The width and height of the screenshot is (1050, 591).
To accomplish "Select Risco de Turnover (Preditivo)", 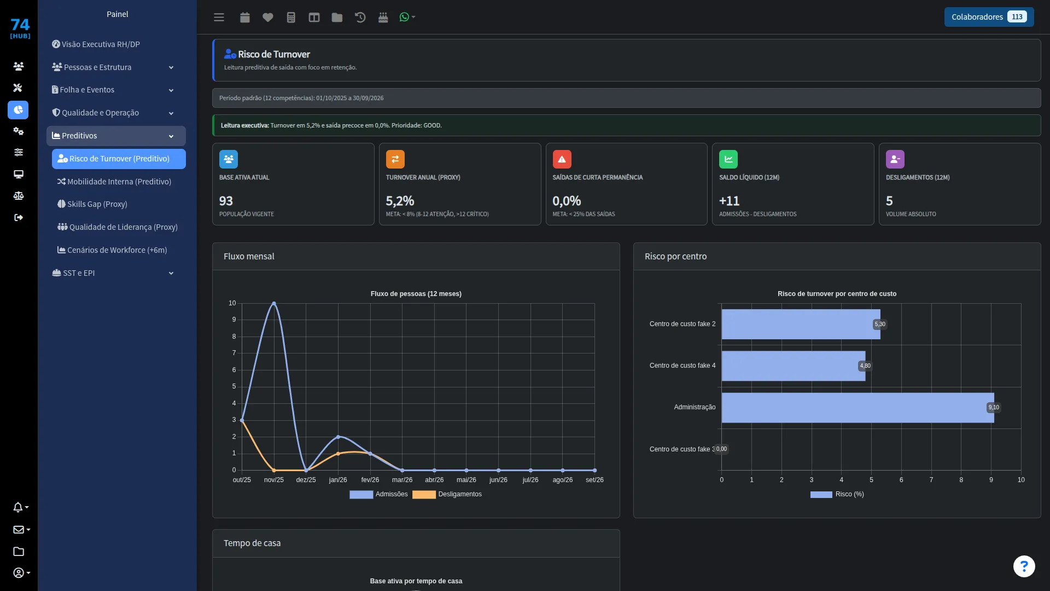I will coord(119,159).
